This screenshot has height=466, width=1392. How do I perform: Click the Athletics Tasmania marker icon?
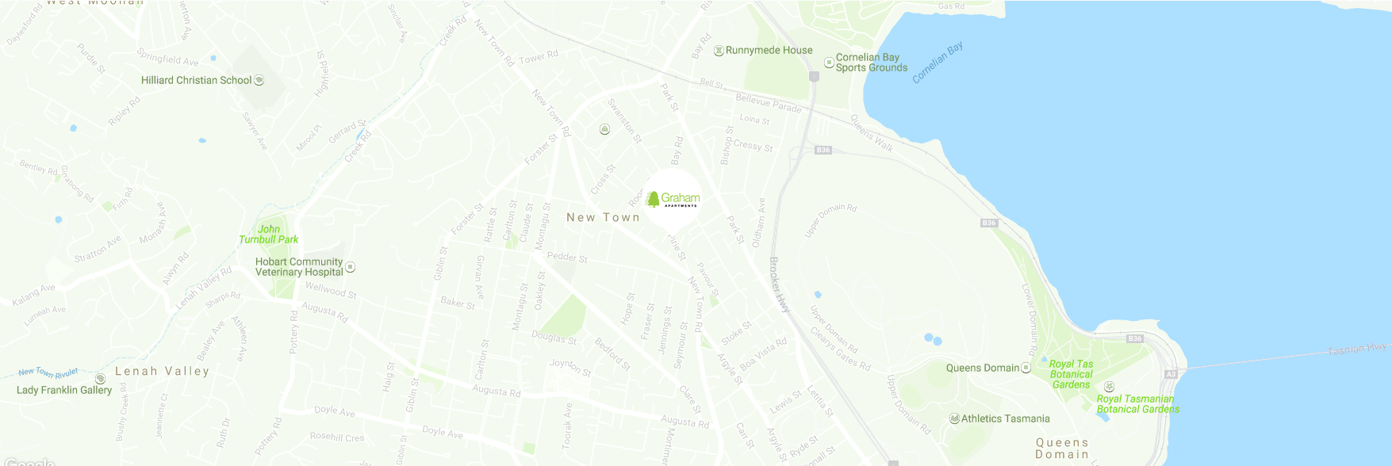coord(955,418)
